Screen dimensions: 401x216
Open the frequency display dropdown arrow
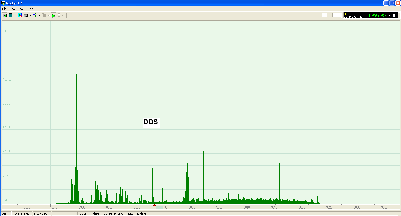point(399,15)
